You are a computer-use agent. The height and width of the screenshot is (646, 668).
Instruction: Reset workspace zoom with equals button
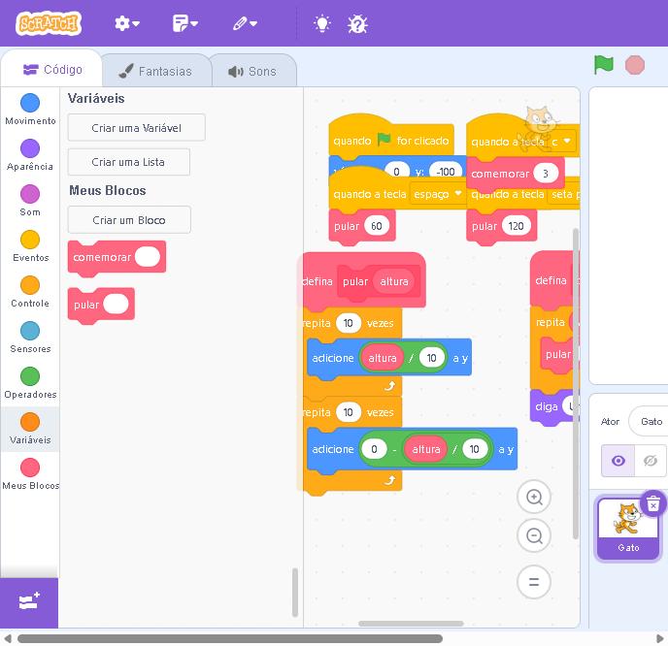(534, 582)
